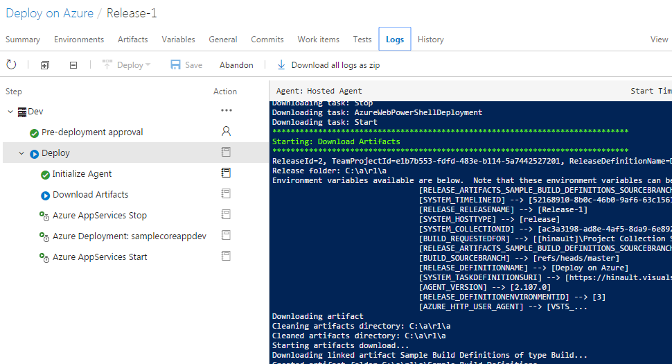Click the refresh icon in toolbar

tap(11, 65)
